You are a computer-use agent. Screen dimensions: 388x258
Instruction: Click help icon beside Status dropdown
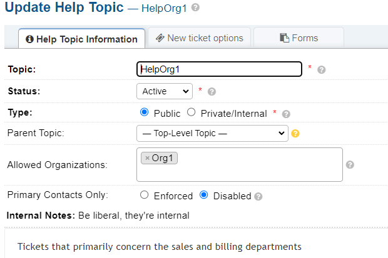coord(212,91)
